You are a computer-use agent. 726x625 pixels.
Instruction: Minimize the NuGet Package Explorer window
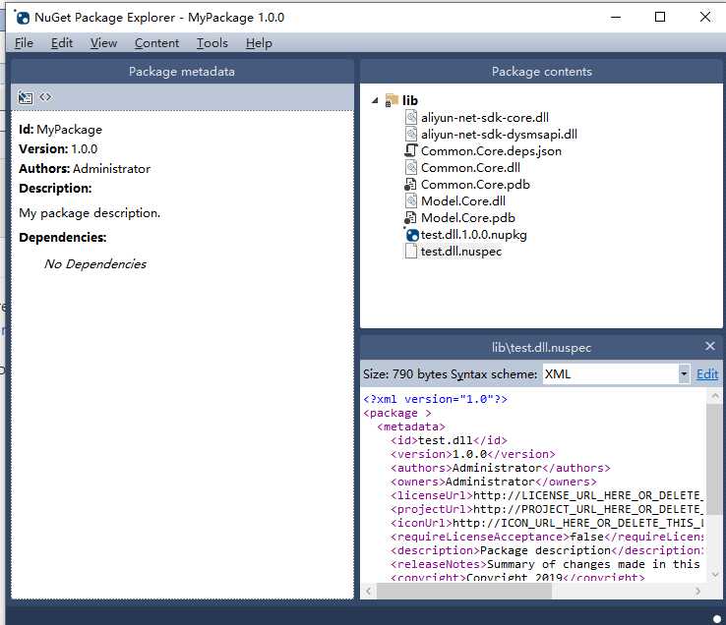point(616,17)
